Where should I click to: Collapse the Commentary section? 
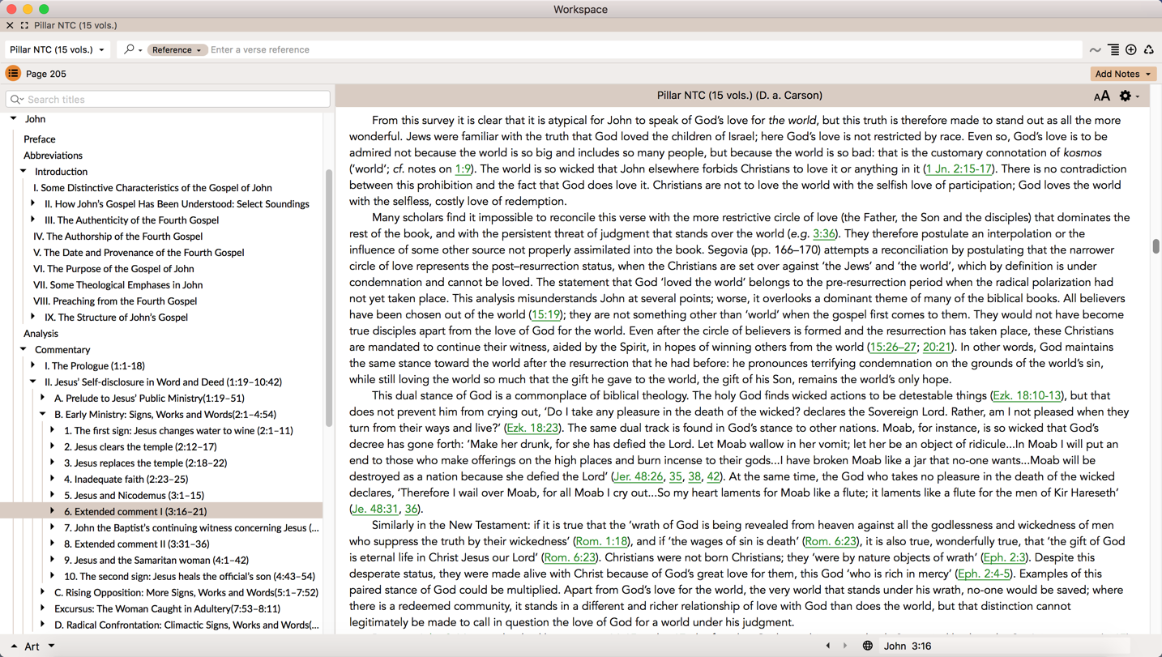tap(23, 350)
